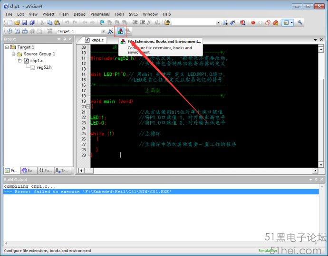Open the editor tab list dropdown arrow
Image resolution: width=328 pixels, height=256 pixels.
pos(315,40)
